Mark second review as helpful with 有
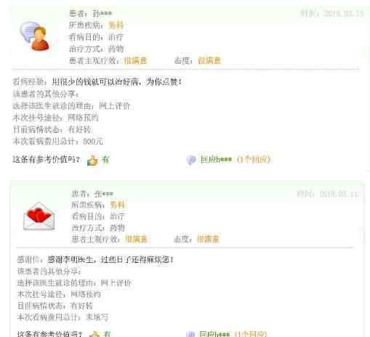 tap(107, 334)
